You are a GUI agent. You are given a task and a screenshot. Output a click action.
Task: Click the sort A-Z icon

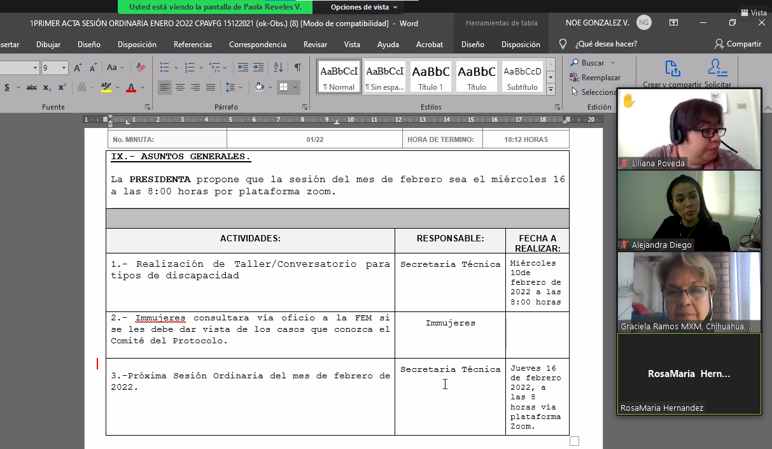pos(278,68)
